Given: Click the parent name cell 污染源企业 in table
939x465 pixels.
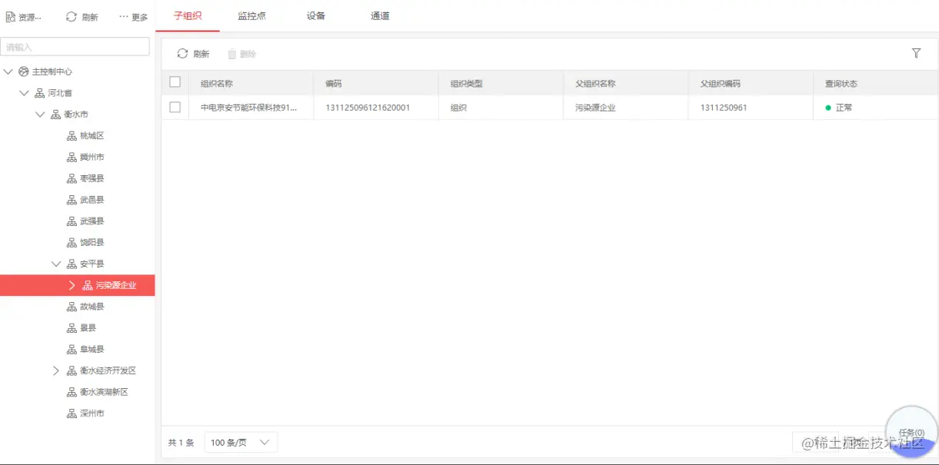Looking at the screenshot, I should coord(595,108).
